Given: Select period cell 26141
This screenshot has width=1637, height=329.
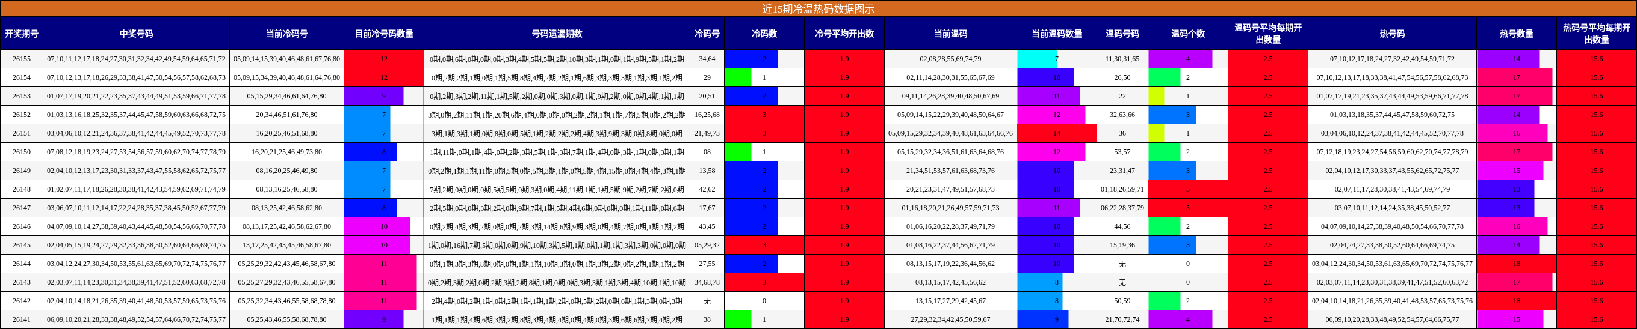Looking at the screenshot, I should point(22,319).
